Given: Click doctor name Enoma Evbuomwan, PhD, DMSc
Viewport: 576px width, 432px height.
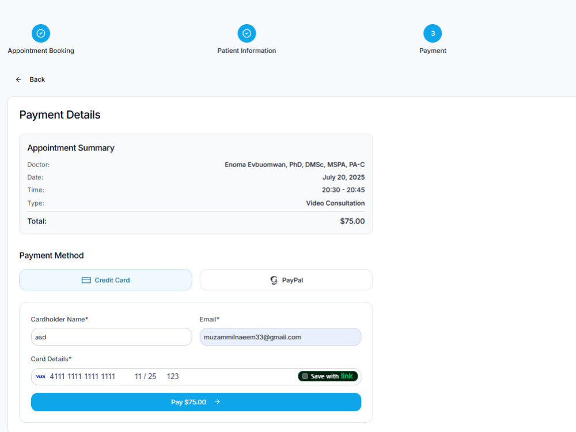Looking at the screenshot, I should tap(294, 165).
